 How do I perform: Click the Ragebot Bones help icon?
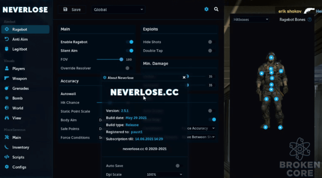click(310, 19)
